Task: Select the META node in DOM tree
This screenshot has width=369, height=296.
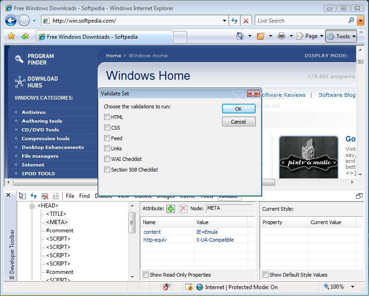Action: click(x=57, y=222)
